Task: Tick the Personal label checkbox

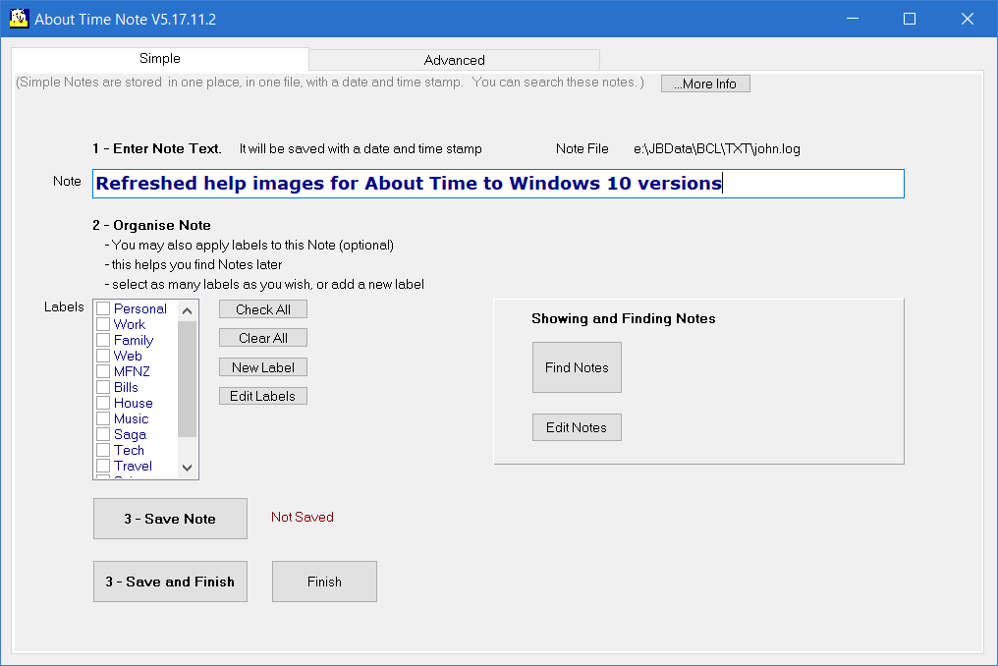Action: [x=103, y=308]
